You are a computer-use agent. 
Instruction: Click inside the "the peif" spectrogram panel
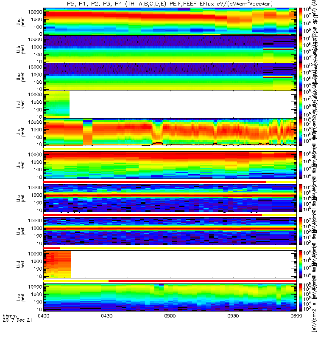[x=170, y=297]
